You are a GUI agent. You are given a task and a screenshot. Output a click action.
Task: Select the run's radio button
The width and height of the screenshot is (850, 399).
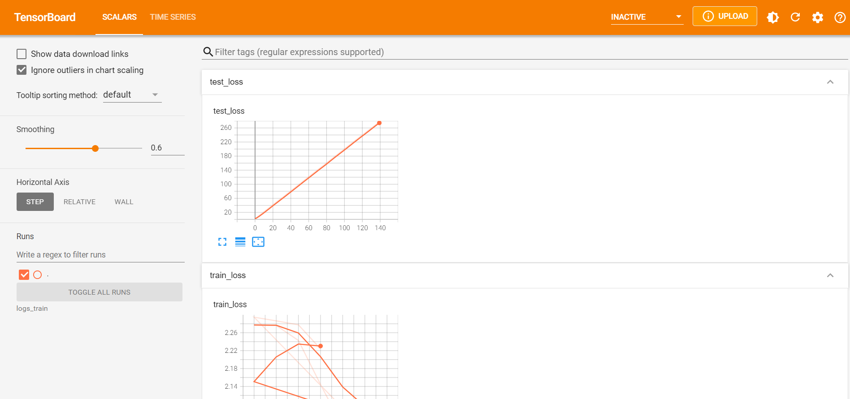pos(38,275)
